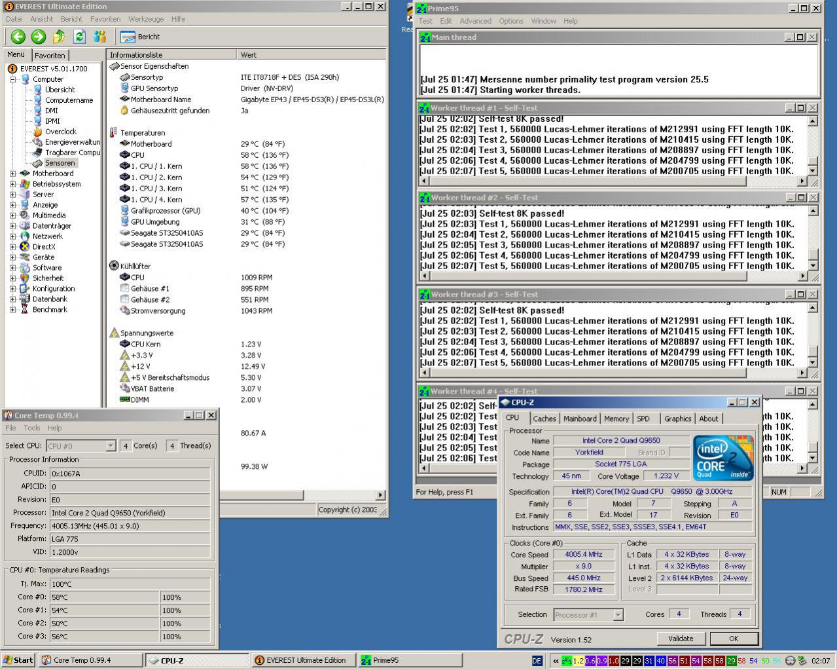837x670 pixels.
Task: Click the Geräte icon in EVEREST tree
Action: click(25, 257)
